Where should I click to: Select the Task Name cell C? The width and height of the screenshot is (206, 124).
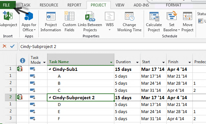(81, 90)
